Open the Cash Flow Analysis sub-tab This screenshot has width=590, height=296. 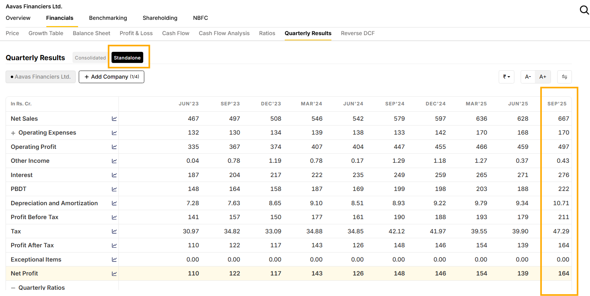tap(224, 33)
